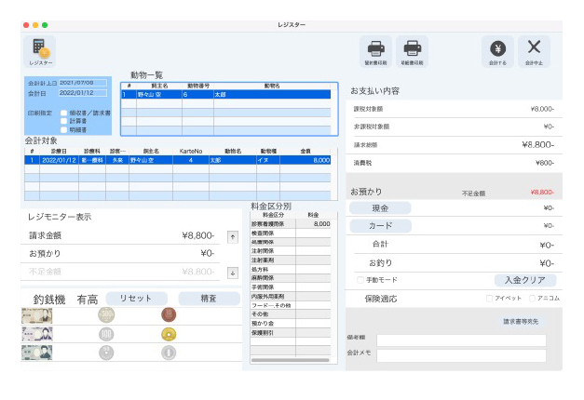Click the 課税対象額 ¥8,000- value

[x=542, y=109]
